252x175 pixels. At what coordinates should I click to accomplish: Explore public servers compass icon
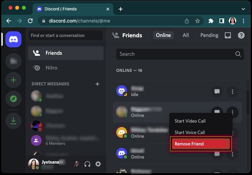click(13, 99)
